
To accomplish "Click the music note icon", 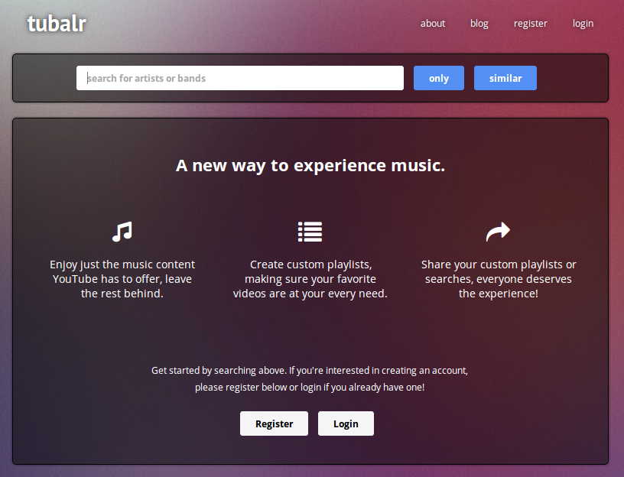I will [122, 232].
